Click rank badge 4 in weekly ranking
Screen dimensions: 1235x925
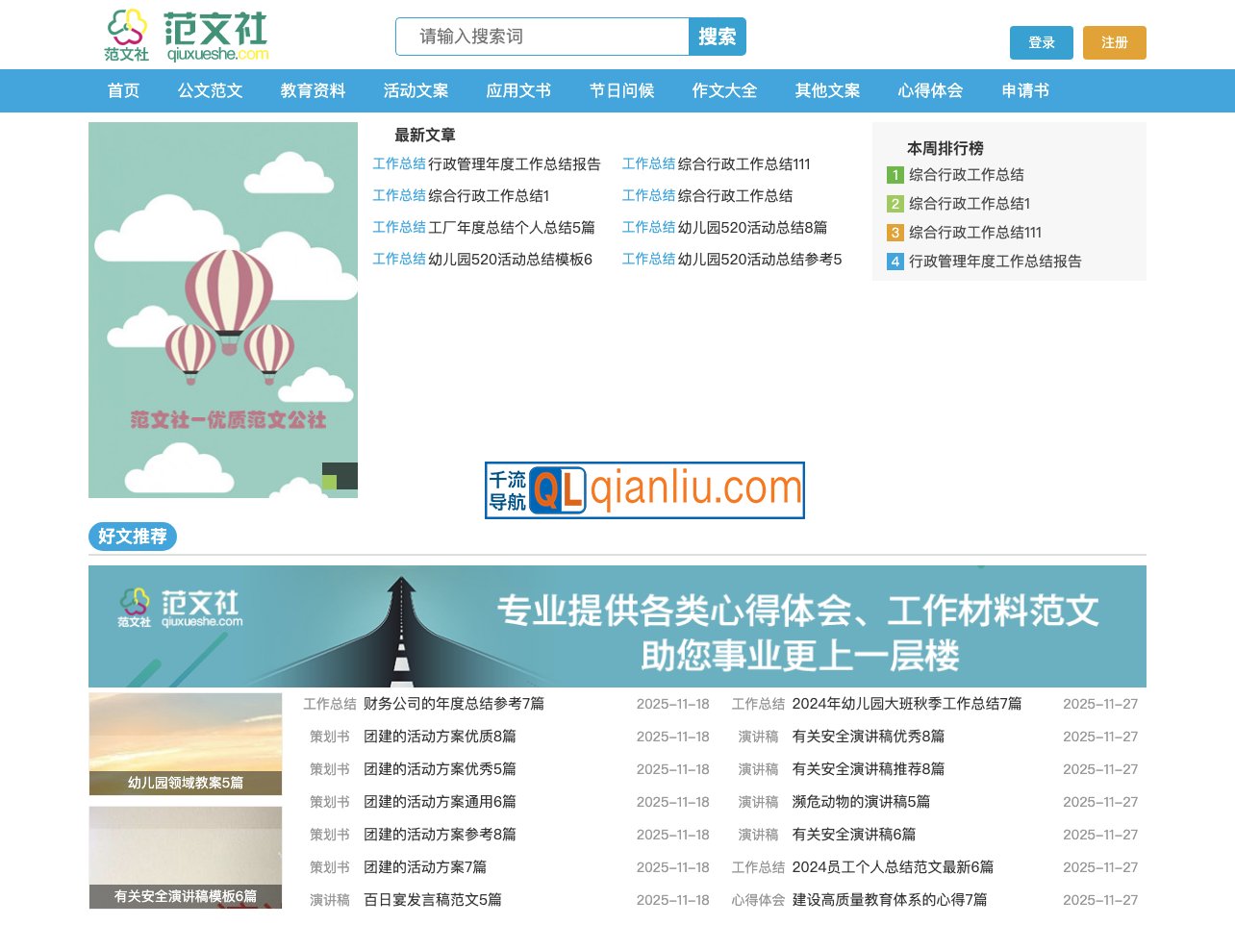(895, 262)
